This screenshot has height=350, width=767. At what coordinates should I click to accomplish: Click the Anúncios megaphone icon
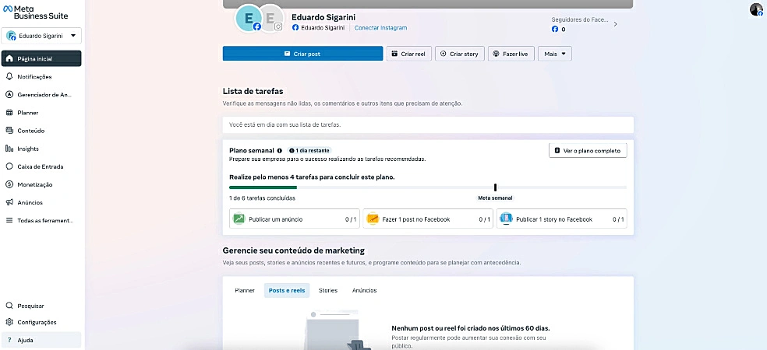click(9, 202)
